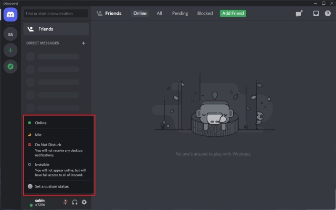Mute the microphone
Viewport: 336px width, 210px height.
(x=65, y=202)
